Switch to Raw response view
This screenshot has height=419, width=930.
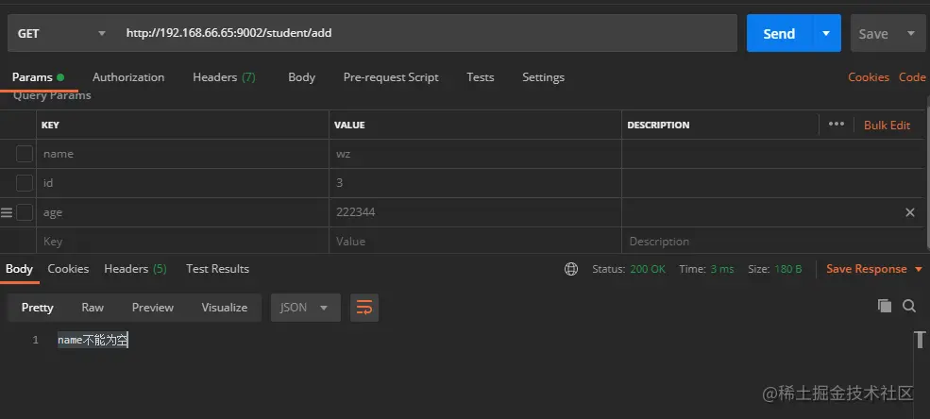93,308
